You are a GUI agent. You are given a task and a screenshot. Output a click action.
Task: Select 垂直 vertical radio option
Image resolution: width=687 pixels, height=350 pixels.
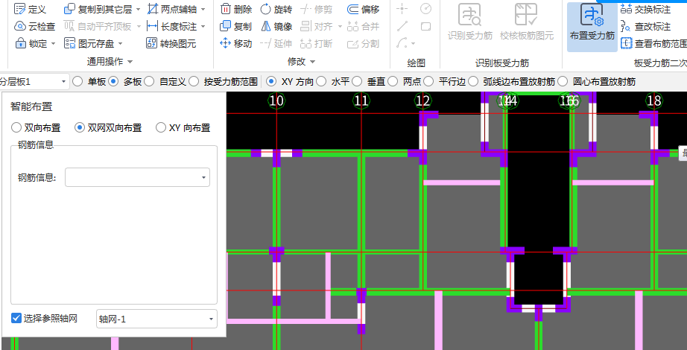[x=357, y=81]
